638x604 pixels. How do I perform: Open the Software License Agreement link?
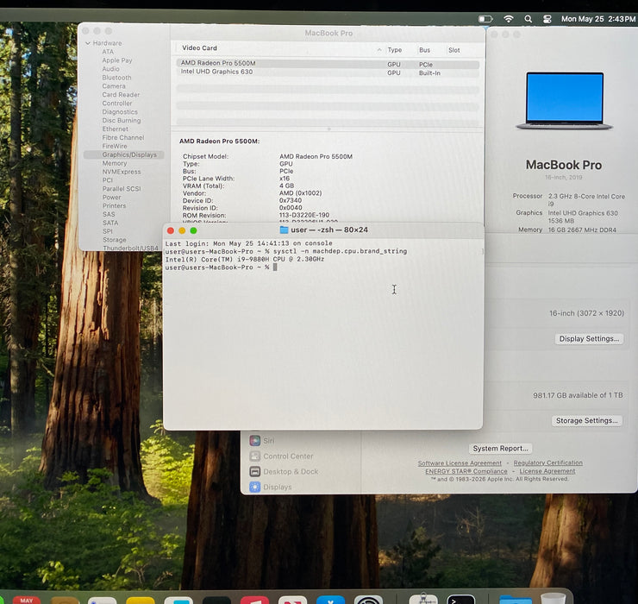[x=460, y=463]
